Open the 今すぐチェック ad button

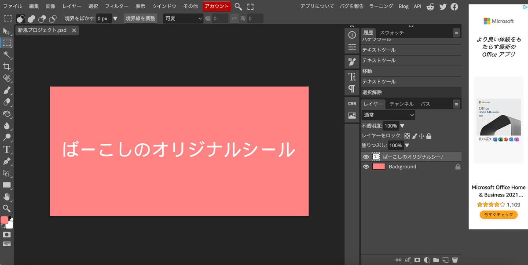(x=498, y=214)
